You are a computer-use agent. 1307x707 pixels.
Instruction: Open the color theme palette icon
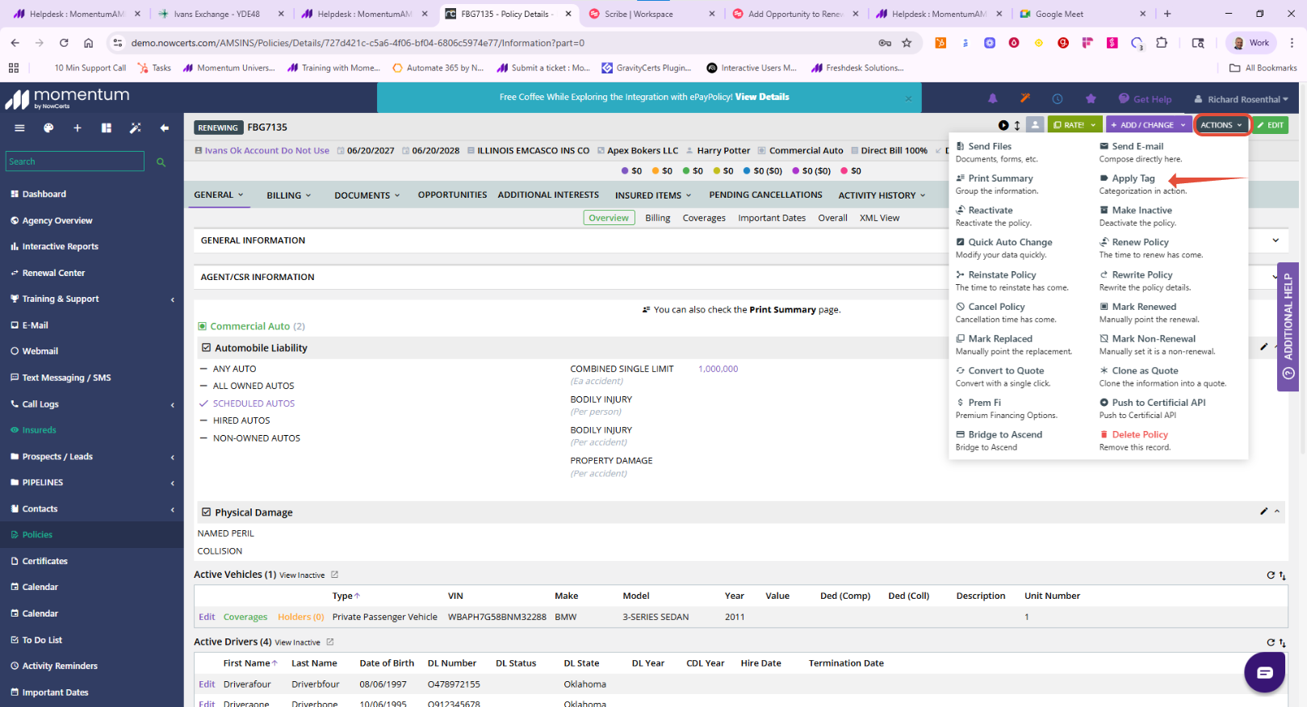coord(48,128)
